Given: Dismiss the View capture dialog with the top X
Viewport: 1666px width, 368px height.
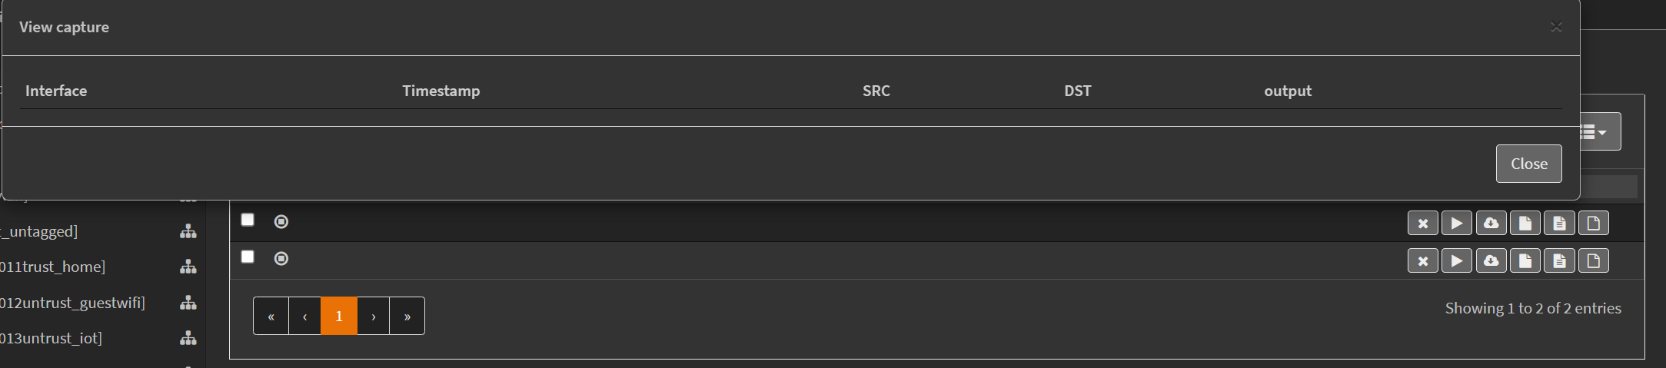Looking at the screenshot, I should pyautogui.click(x=1556, y=27).
